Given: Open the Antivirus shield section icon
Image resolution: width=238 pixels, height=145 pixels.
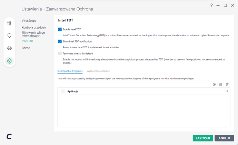Looking at the screenshot, I should click(9, 36).
